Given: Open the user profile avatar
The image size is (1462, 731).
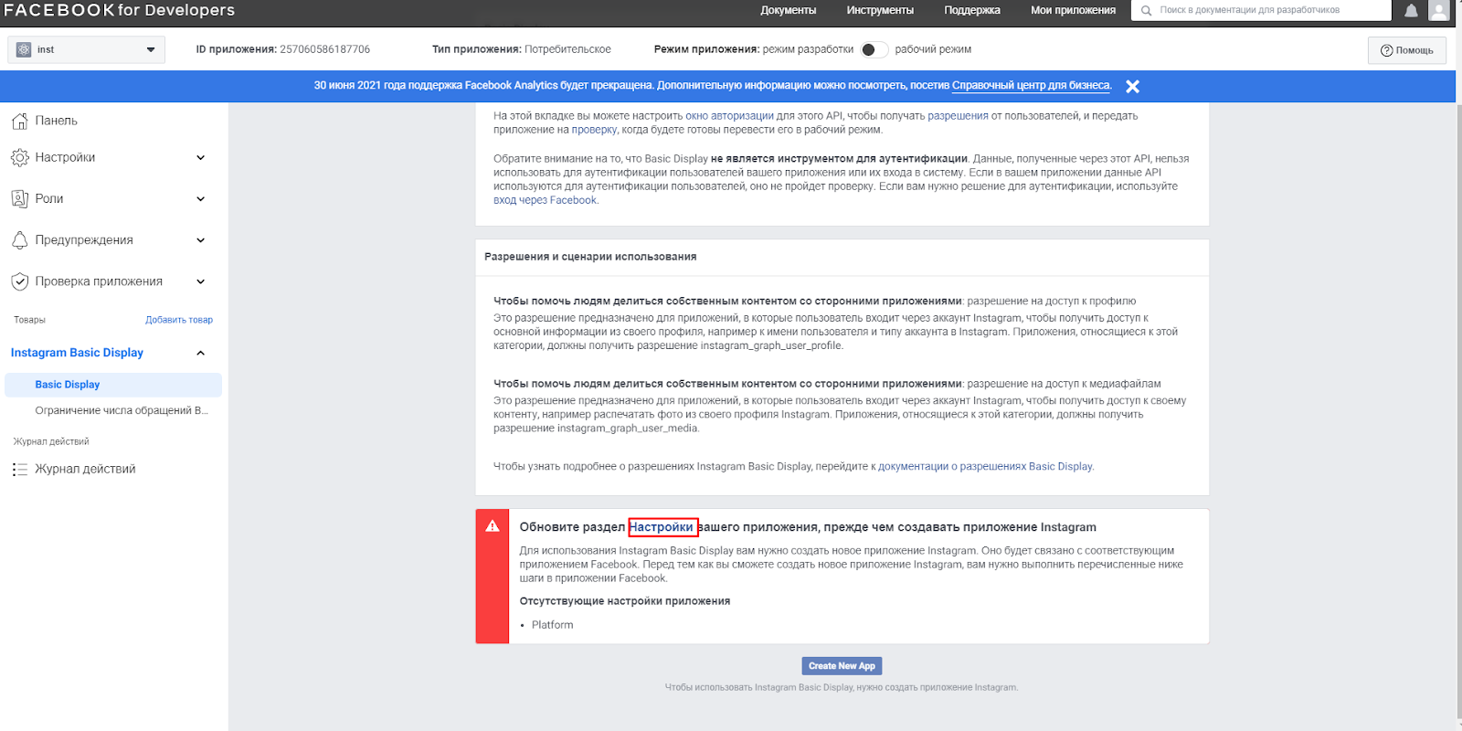Looking at the screenshot, I should pyautogui.click(x=1439, y=11).
